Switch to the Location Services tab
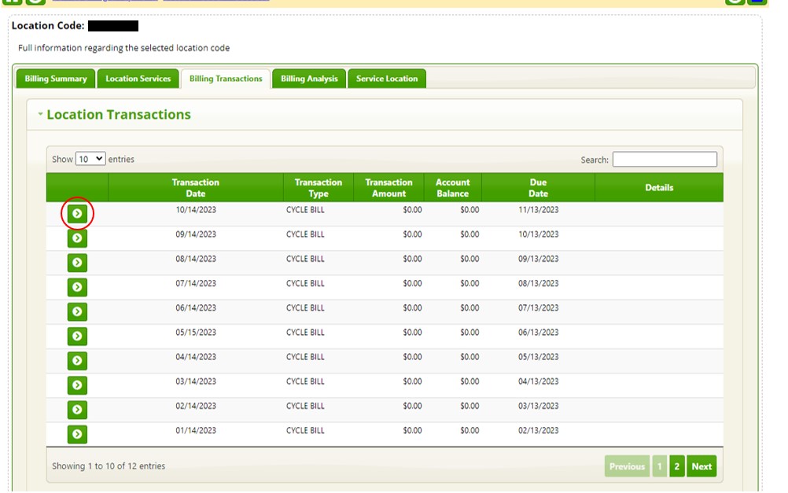 coord(138,79)
